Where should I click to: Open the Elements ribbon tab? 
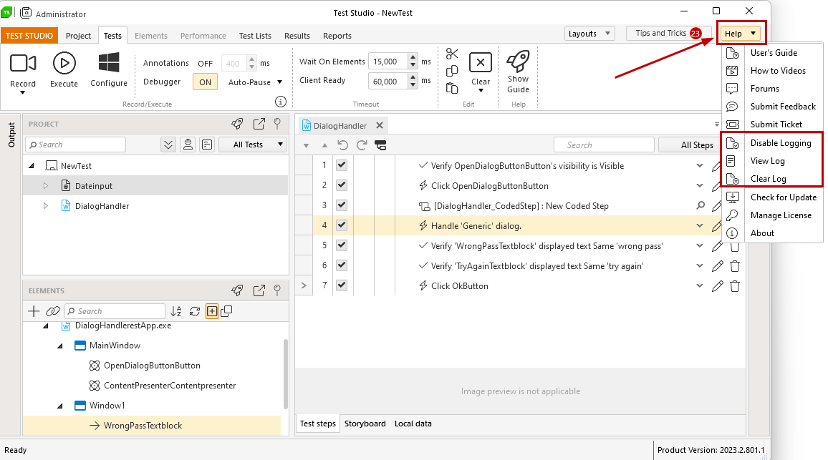[151, 36]
